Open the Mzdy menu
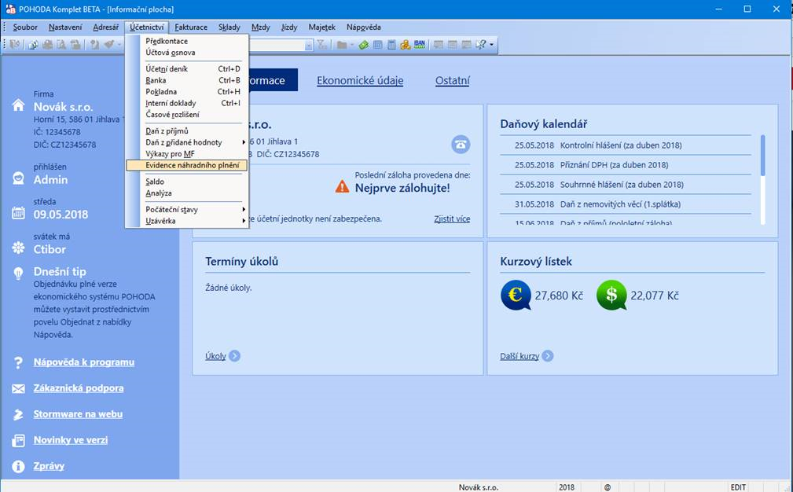This screenshot has width=793, height=492. [260, 28]
